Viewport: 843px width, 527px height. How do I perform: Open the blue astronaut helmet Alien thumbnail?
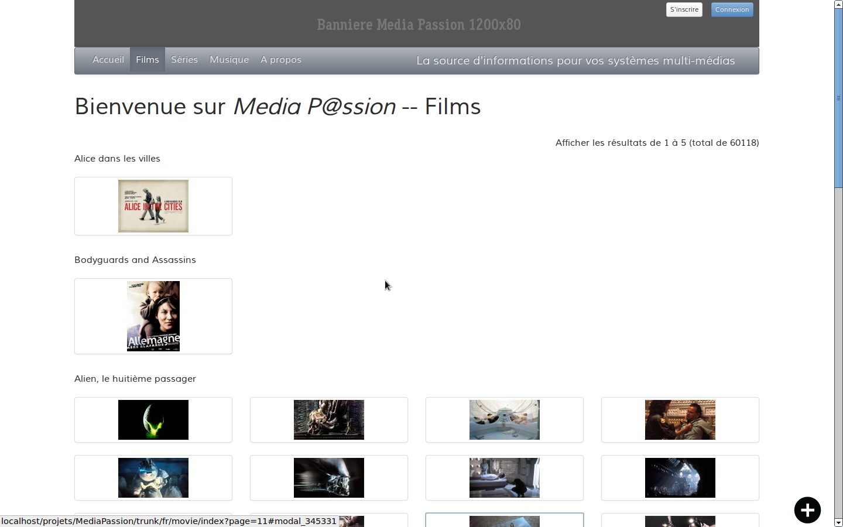click(153, 478)
